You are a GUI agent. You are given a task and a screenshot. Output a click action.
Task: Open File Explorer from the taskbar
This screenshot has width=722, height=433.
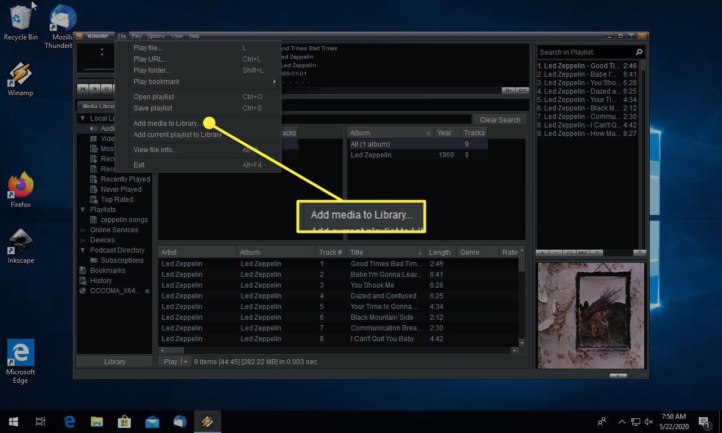click(97, 421)
